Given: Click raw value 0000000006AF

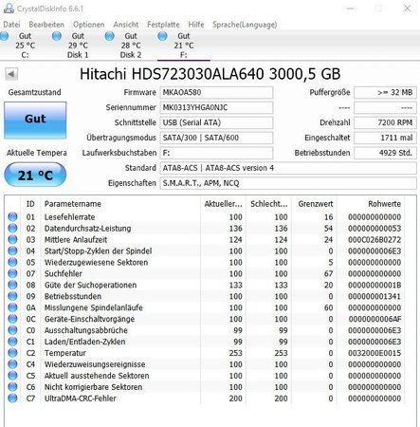Looking at the screenshot, I should tap(374, 319).
